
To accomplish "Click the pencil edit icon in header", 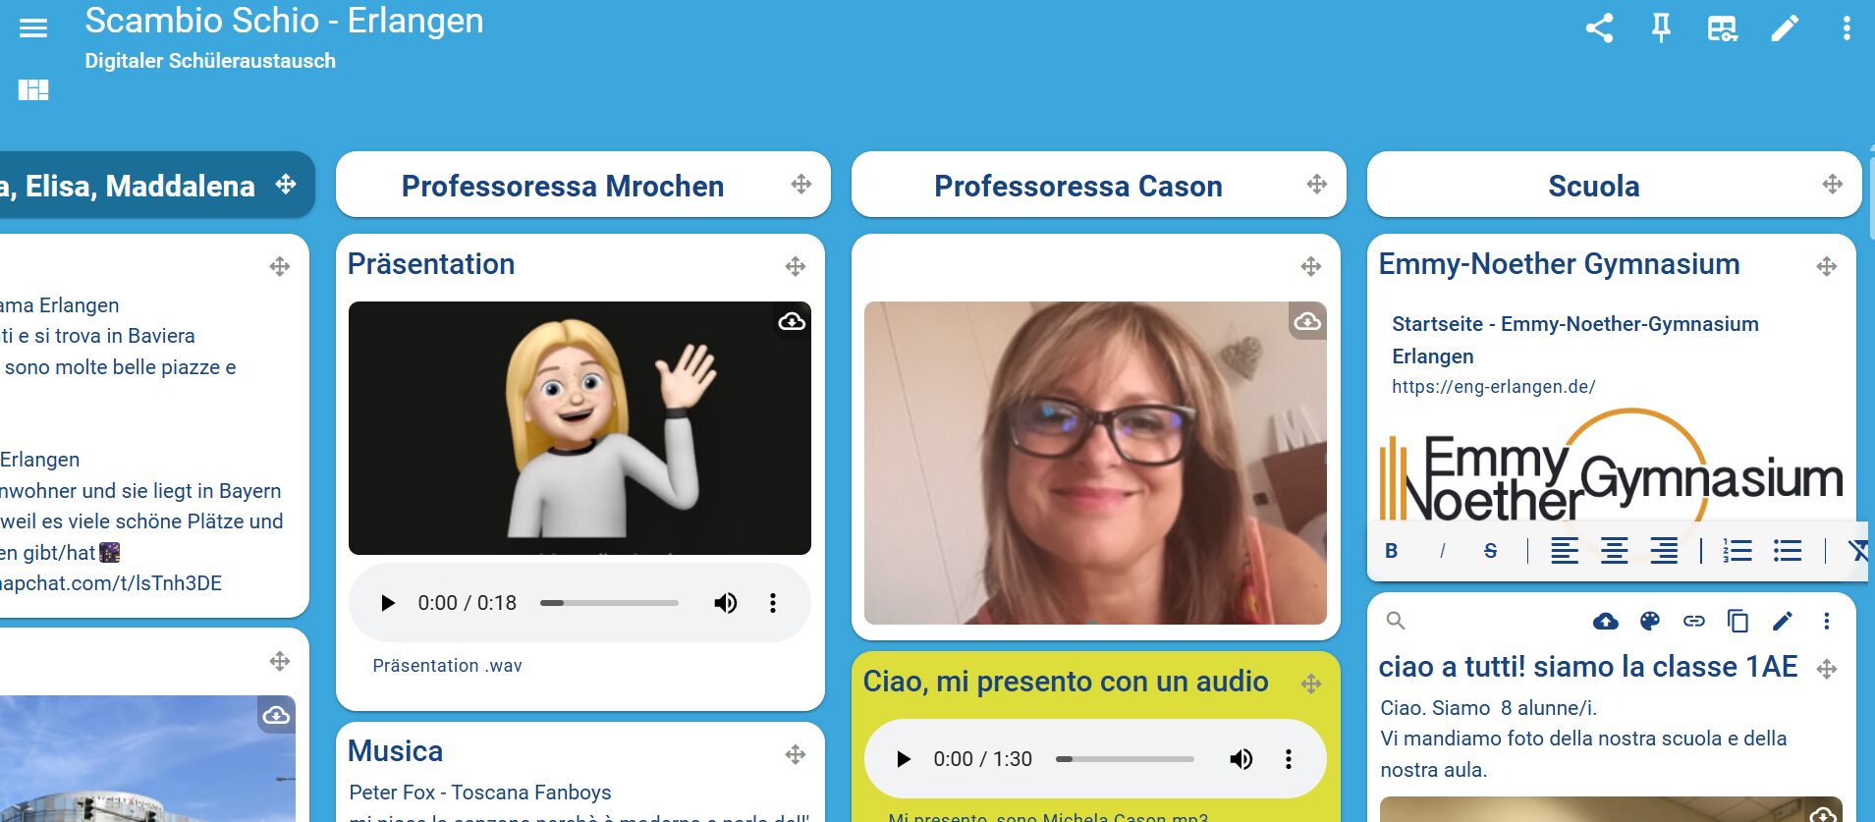I will (1785, 27).
